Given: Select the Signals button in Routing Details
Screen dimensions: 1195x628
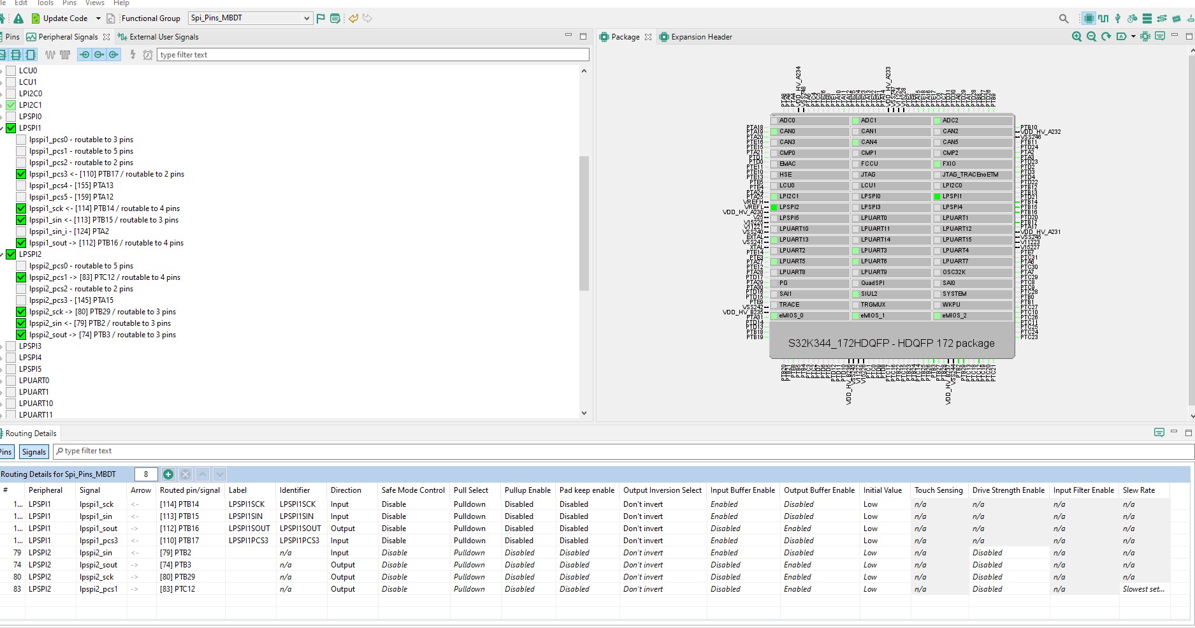Looking at the screenshot, I should click(33, 451).
